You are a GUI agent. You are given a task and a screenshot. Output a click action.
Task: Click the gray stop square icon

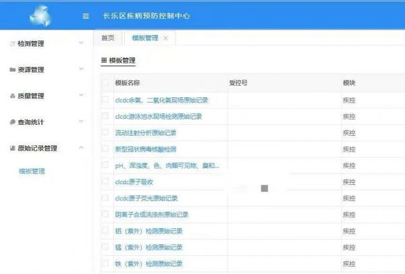[265, 188]
